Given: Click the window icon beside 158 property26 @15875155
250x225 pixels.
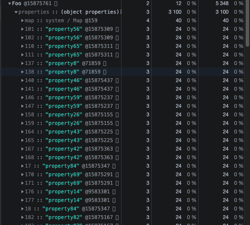Looking at the screenshot, I should [117, 115].
